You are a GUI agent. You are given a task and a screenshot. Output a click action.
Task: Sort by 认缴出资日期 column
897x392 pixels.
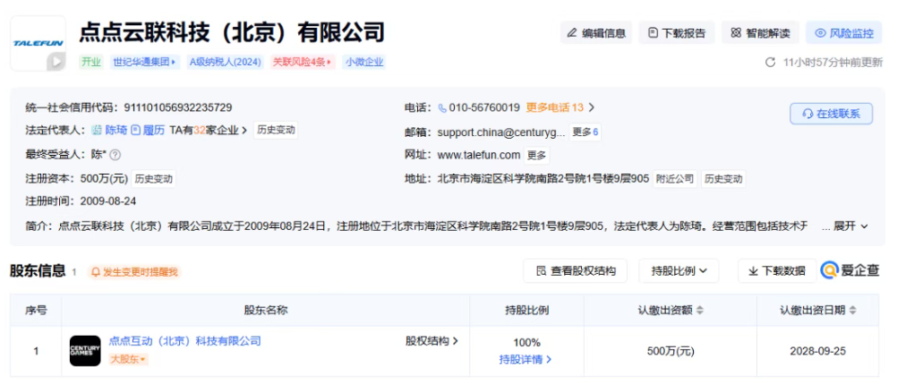(818, 310)
